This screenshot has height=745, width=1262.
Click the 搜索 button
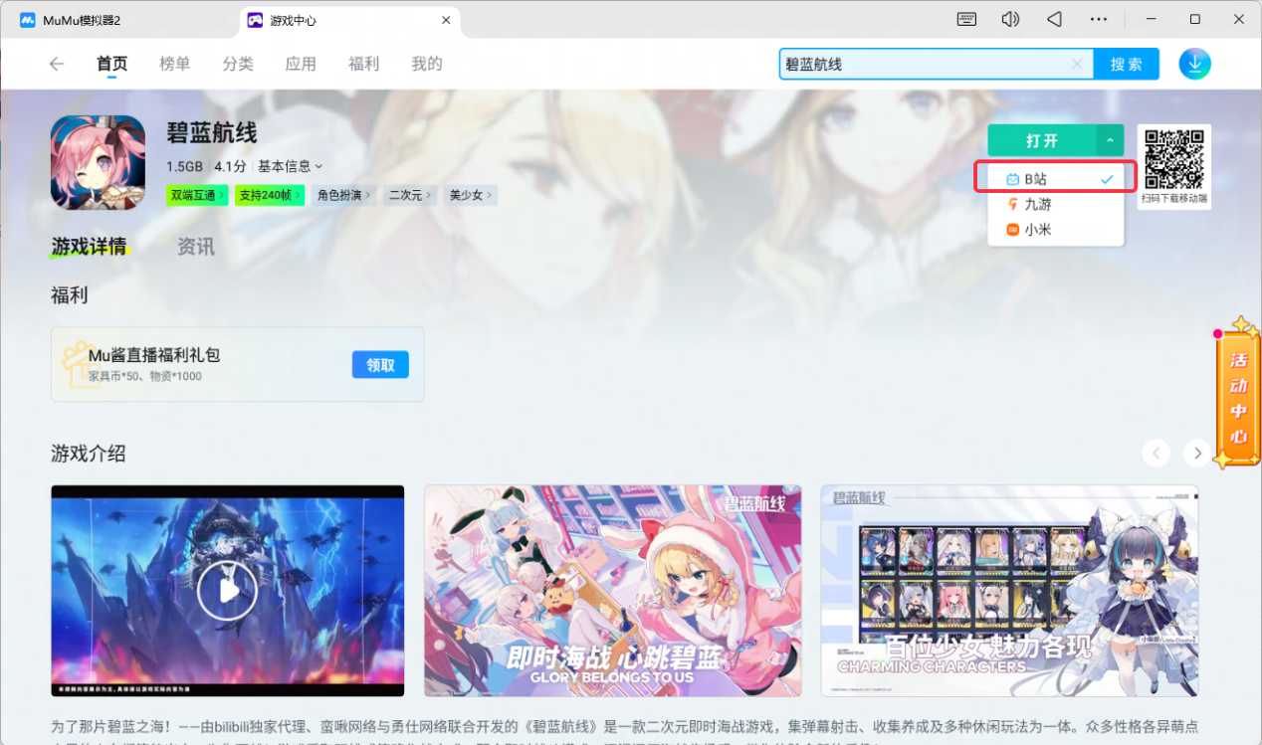pos(1126,64)
